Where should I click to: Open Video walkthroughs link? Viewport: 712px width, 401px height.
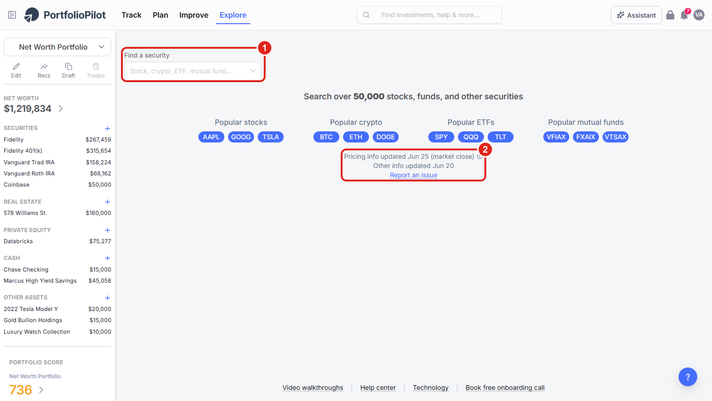313,388
